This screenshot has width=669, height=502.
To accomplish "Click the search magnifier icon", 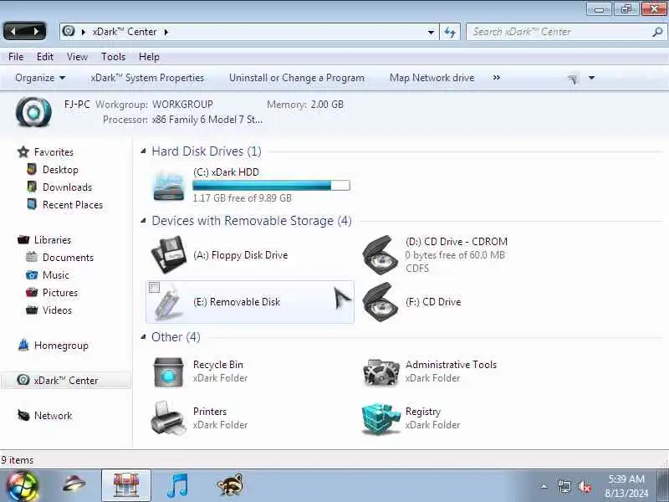I will click(x=657, y=32).
